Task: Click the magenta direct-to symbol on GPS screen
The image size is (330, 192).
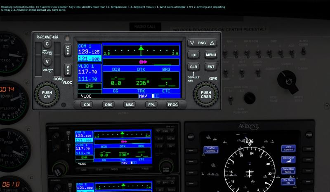Action: [x=143, y=62]
